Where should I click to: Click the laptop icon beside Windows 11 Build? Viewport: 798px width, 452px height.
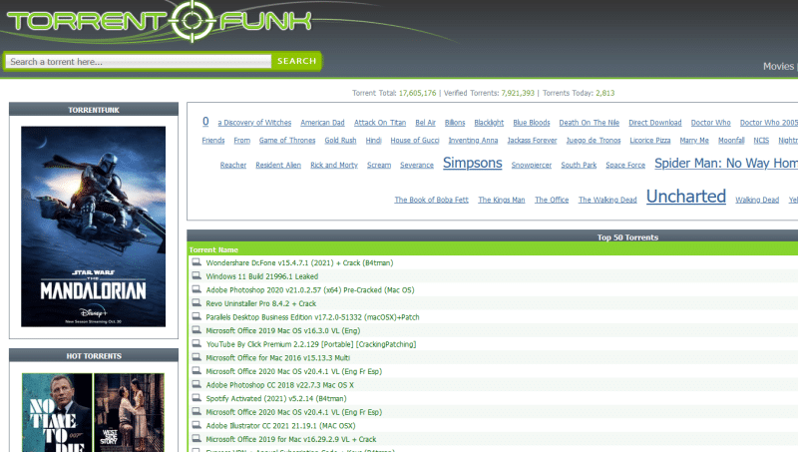[197, 275]
